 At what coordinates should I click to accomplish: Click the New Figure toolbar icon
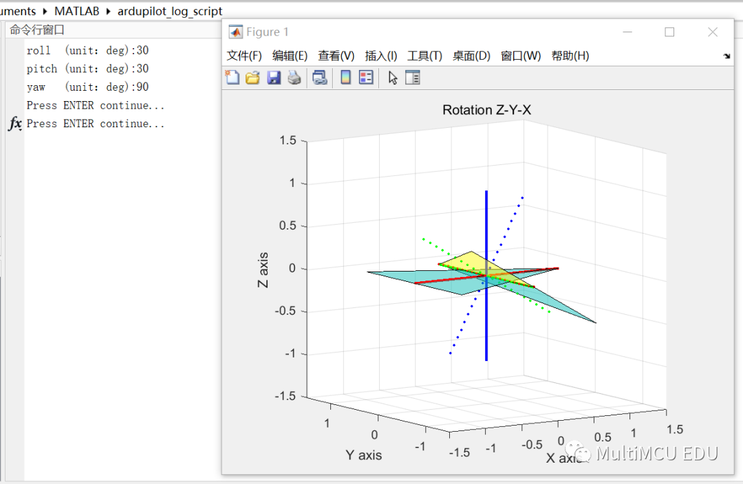(x=233, y=78)
